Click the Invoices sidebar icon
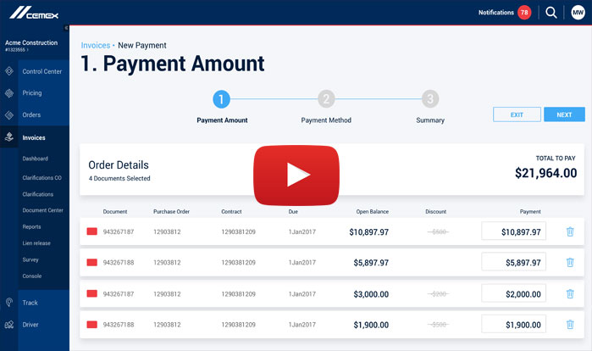This screenshot has height=351, width=592. point(9,137)
